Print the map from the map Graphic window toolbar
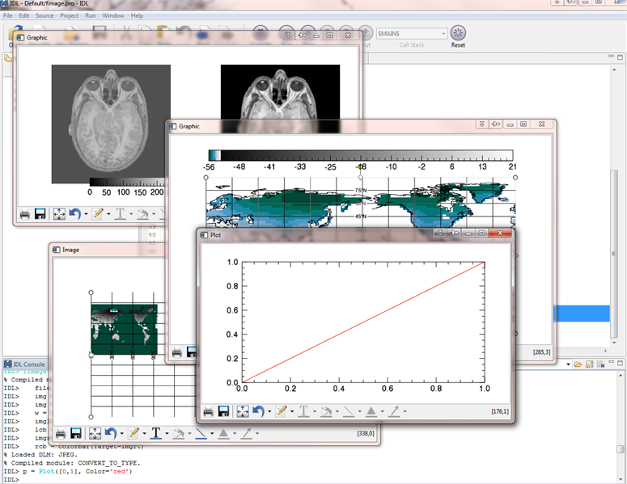The height and width of the screenshot is (484, 627). pos(177,353)
